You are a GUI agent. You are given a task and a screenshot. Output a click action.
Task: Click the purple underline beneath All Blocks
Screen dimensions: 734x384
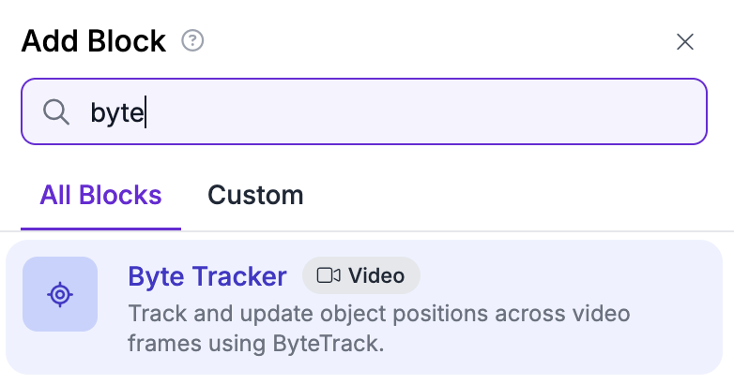coord(100,229)
